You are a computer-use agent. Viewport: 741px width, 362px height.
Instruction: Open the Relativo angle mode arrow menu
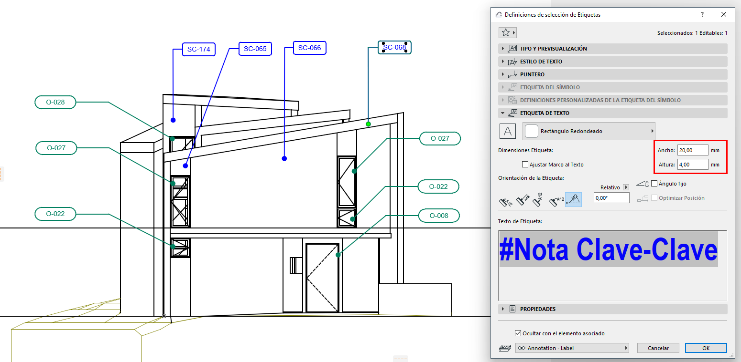tap(626, 187)
